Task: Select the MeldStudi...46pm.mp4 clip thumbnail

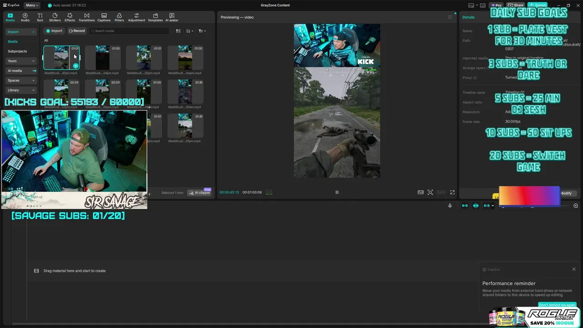Action: (185, 57)
